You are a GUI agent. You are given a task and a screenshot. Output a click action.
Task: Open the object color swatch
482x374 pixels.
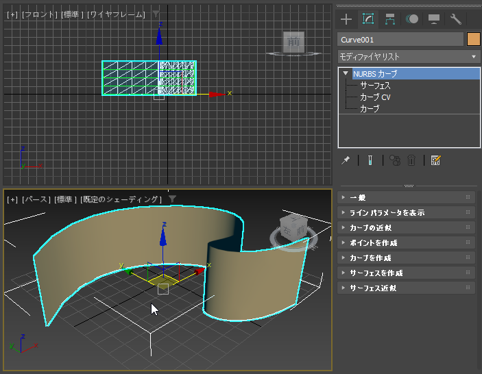point(473,40)
